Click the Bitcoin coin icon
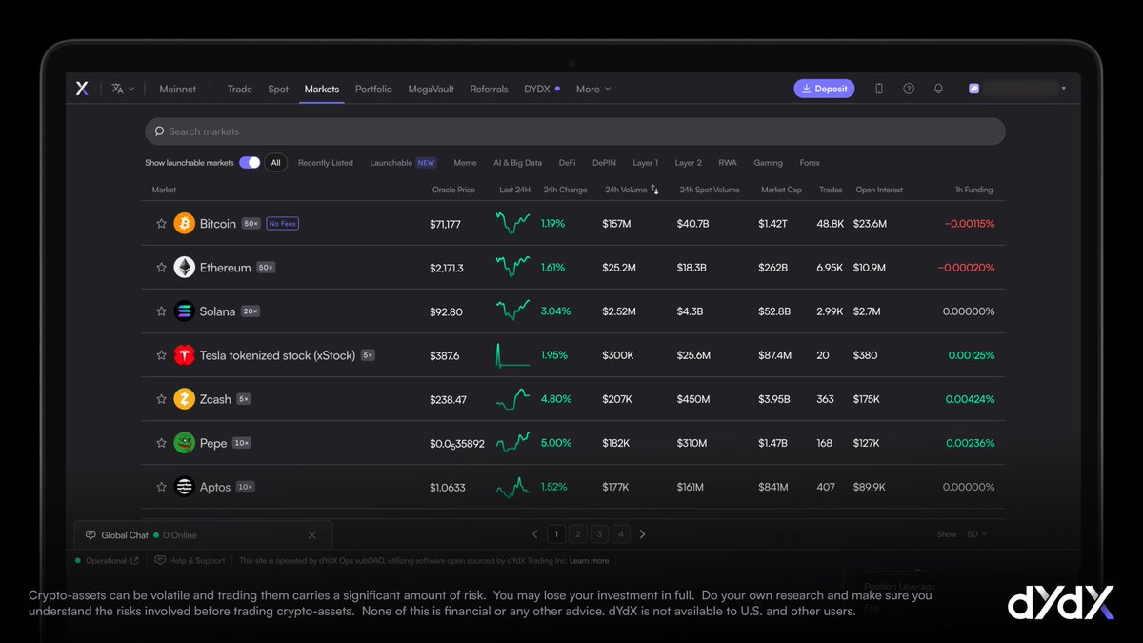This screenshot has height=643, width=1143. point(184,224)
